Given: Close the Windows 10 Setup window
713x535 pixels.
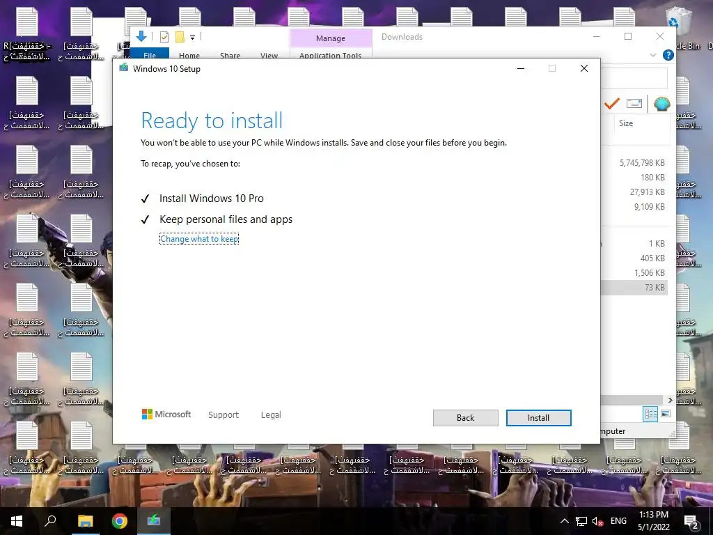Looking at the screenshot, I should click(x=584, y=68).
